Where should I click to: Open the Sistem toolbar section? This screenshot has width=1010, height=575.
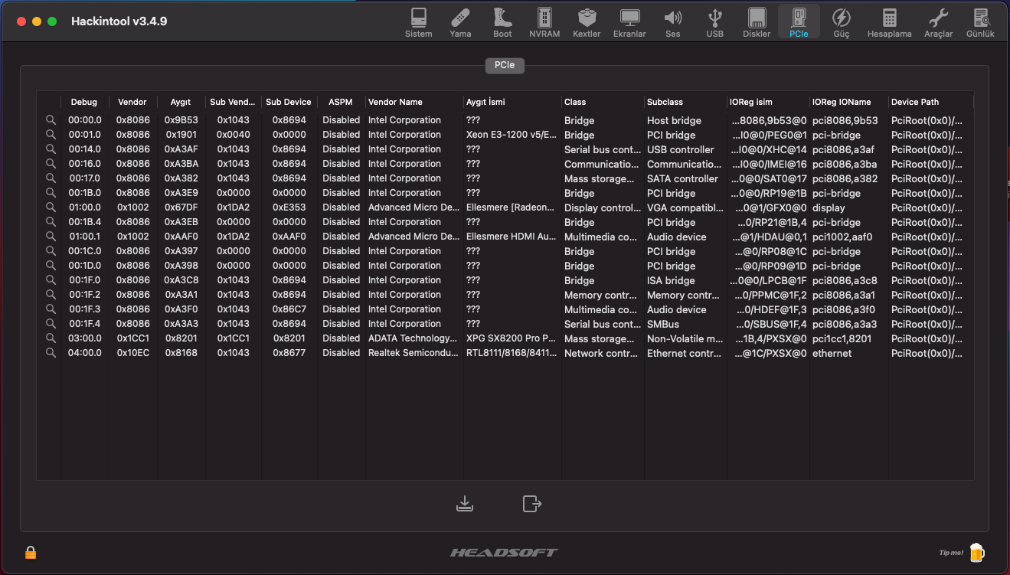pos(418,22)
